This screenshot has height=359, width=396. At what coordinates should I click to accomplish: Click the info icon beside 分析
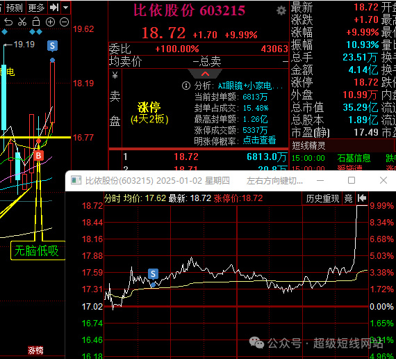(186, 86)
